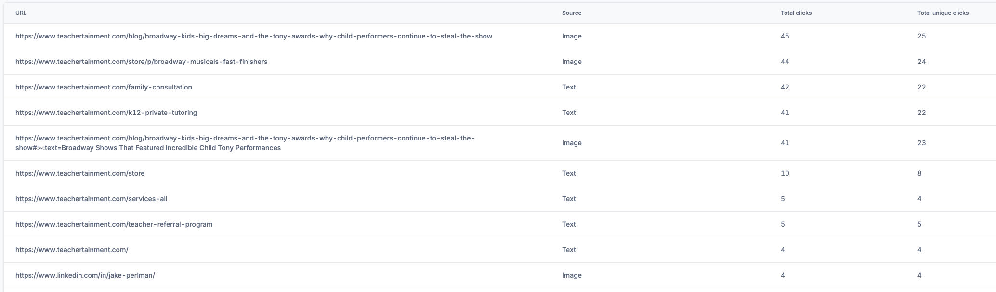Select unique clicks value 8
The width and height of the screenshot is (996, 292).
coord(919,173)
